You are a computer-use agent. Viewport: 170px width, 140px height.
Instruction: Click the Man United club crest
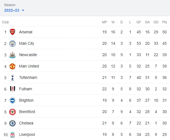click(x=12, y=66)
